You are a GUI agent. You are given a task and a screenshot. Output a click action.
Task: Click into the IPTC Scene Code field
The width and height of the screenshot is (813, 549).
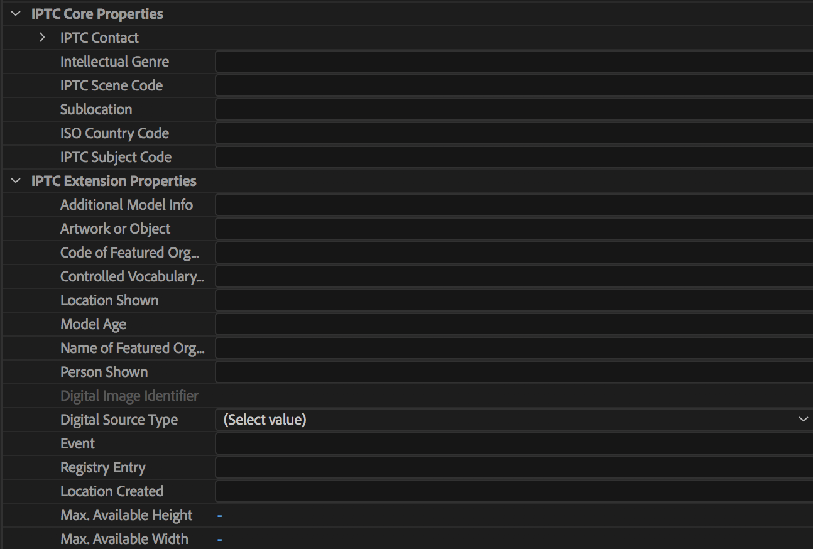(x=440, y=85)
